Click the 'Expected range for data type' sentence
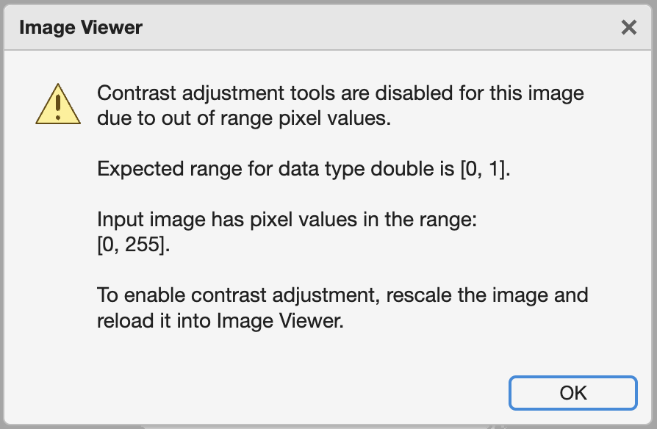 (304, 169)
